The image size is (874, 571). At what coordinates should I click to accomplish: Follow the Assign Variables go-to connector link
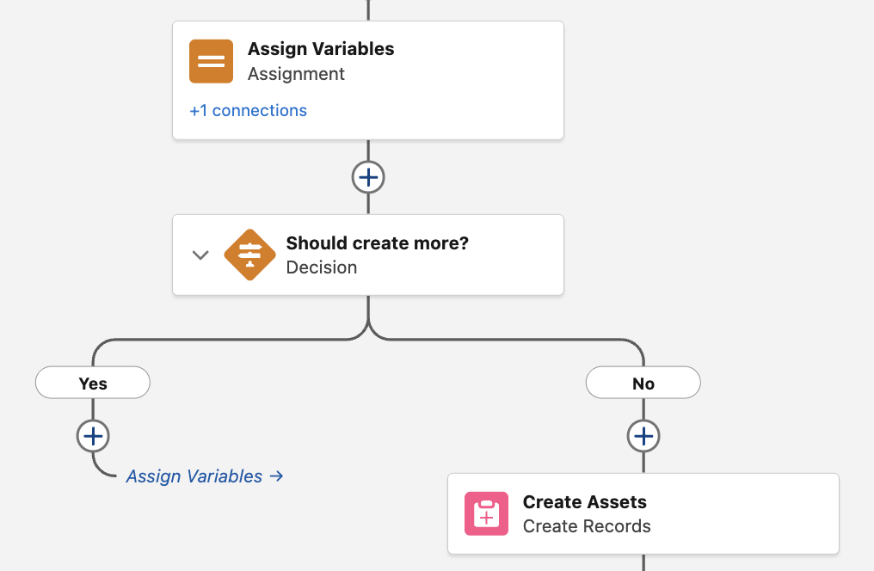click(194, 476)
